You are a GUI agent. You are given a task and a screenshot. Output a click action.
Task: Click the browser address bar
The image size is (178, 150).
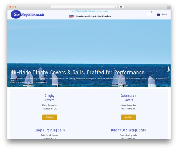84,7
